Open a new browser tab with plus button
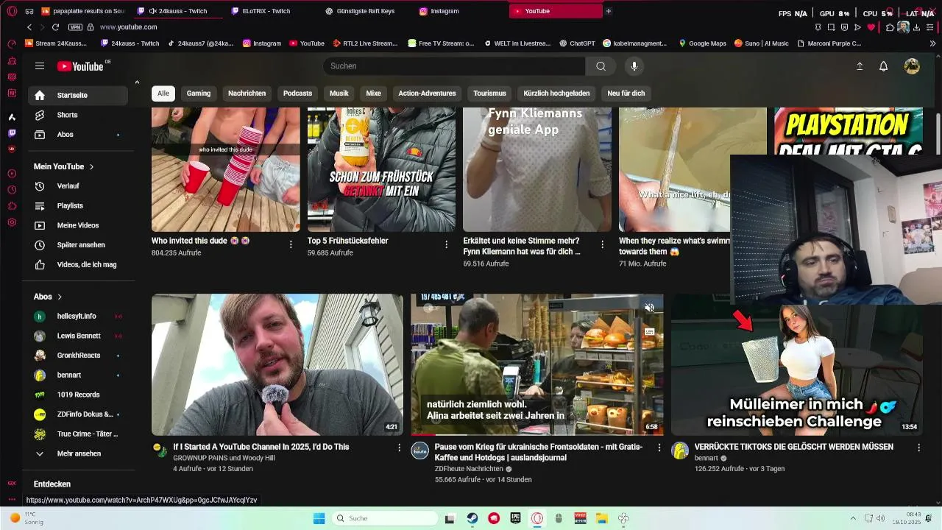The image size is (942, 530). click(608, 11)
